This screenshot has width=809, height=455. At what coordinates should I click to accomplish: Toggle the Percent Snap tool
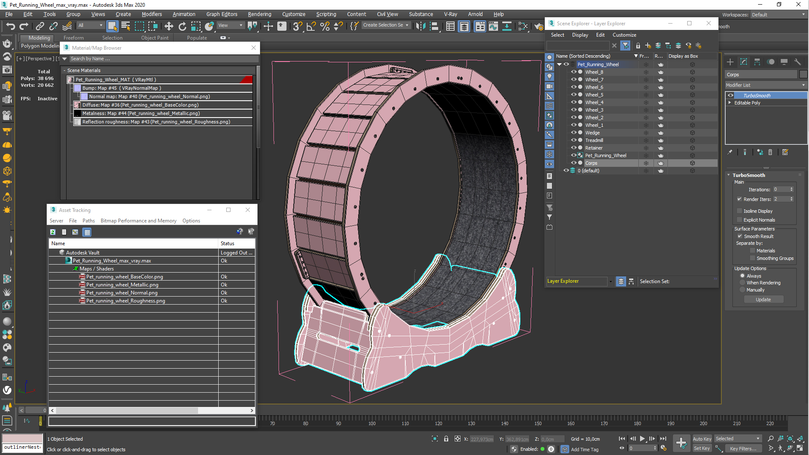tap(324, 26)
